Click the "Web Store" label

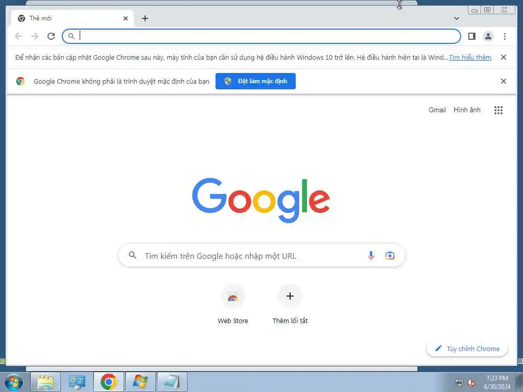[233, 321]
